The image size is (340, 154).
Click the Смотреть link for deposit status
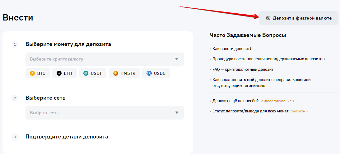[x=299, y=111]
